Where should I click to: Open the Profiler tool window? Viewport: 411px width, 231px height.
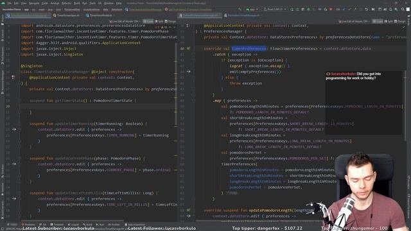[x=114, y=225]
